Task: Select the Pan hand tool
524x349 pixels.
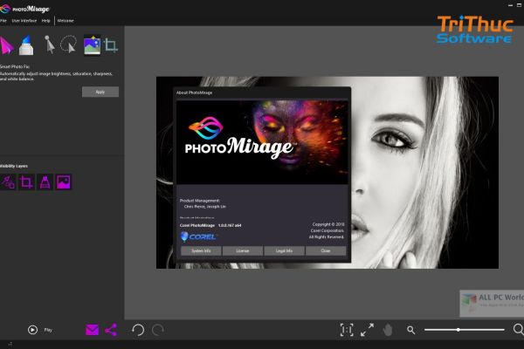Action: (x=388, y=330)
